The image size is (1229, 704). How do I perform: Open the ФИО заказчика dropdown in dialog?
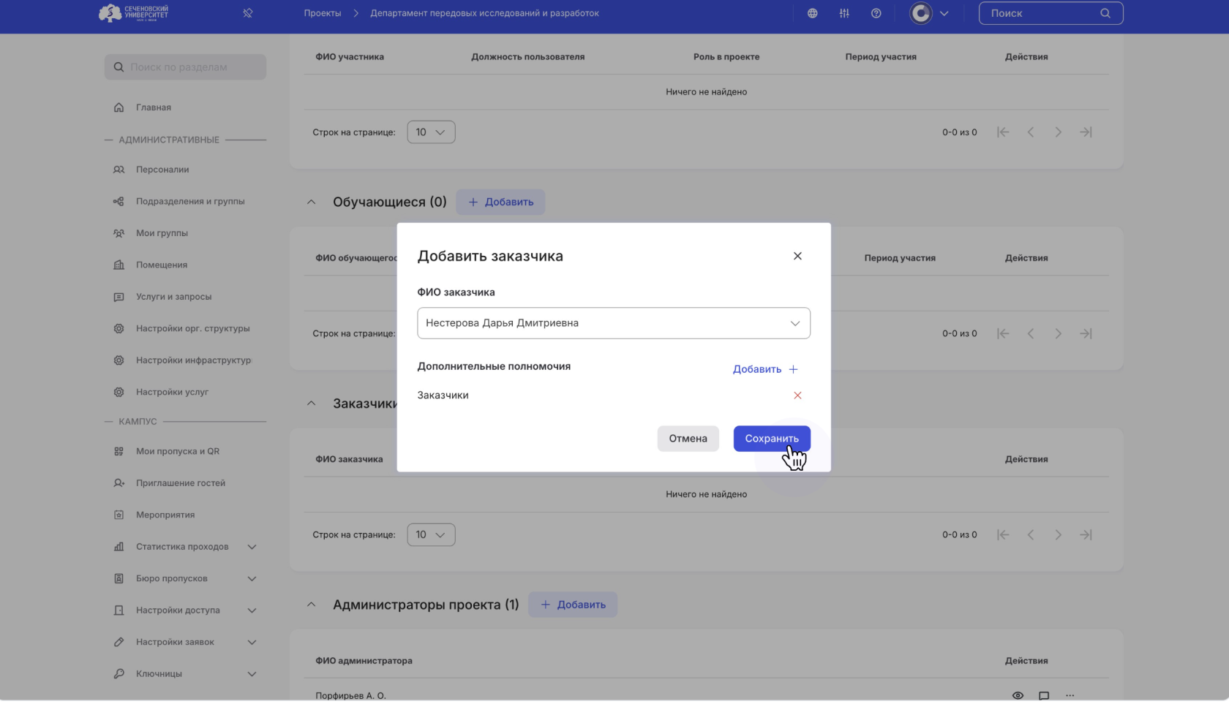[x=794, y=322]
